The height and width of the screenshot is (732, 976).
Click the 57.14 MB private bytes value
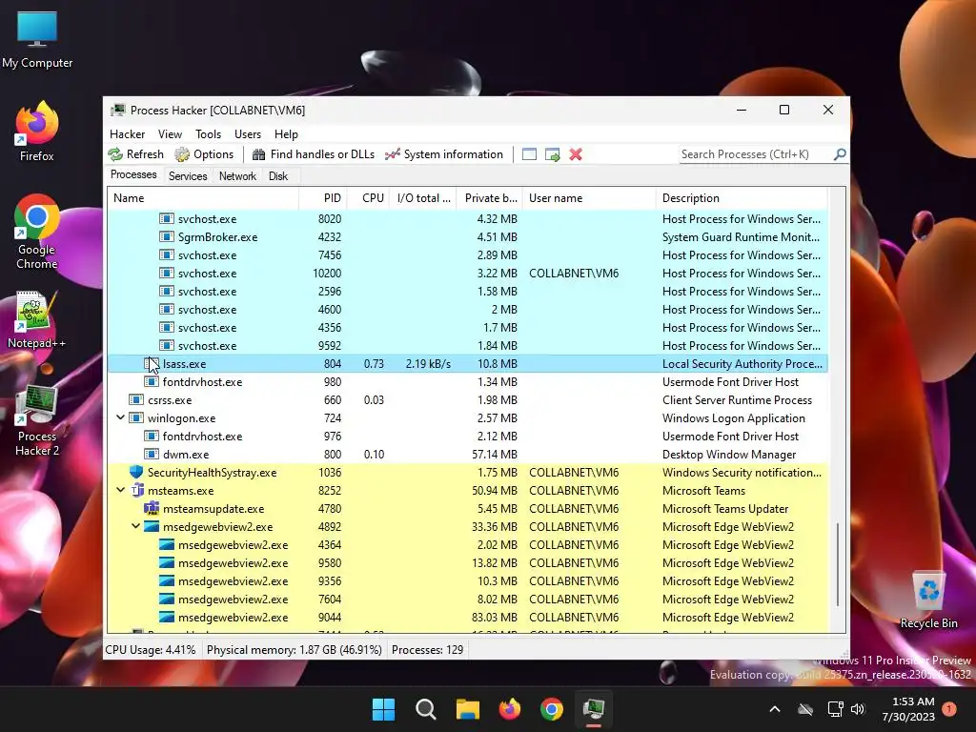(495, 455)
